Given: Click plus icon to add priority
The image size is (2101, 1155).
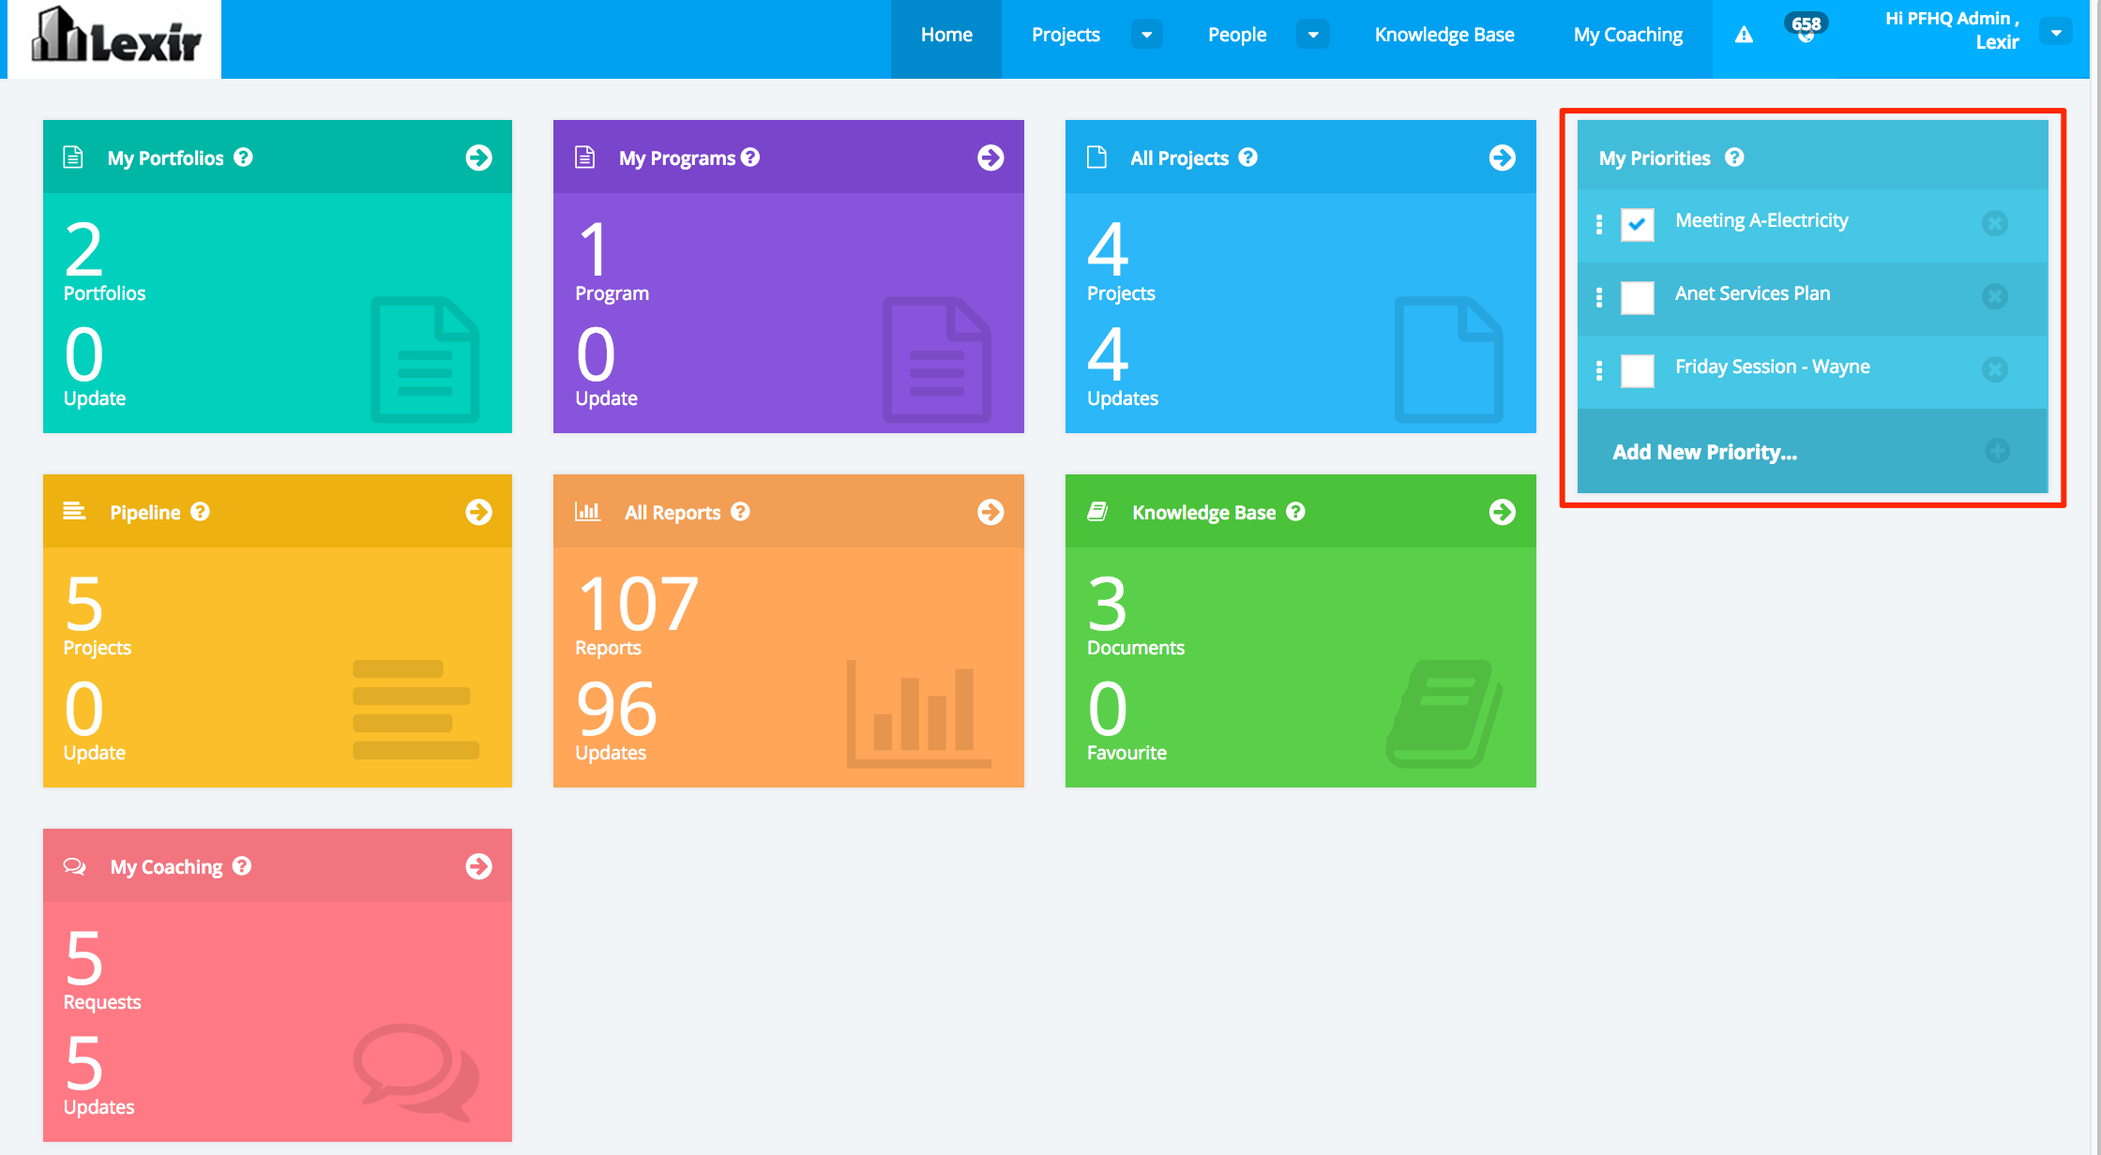Looking at the screenshot, I should pos(1997,451).
